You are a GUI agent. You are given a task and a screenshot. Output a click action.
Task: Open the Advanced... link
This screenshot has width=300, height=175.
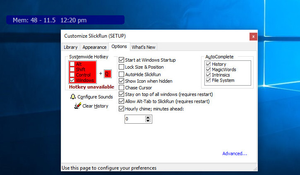(235, 153)
